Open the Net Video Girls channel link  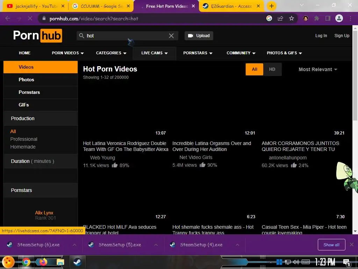click(x=196, y=157)
